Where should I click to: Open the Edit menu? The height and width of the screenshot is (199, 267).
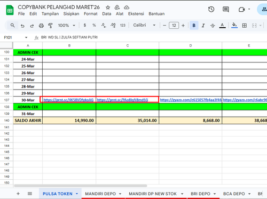pyautogui.click(x=33, y=14)
